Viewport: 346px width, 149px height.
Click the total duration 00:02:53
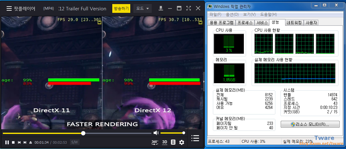[60, 142]
